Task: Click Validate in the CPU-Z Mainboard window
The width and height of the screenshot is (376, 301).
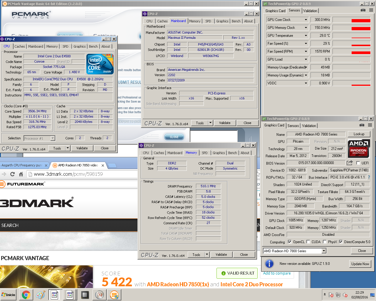Action: pos(225,123)
